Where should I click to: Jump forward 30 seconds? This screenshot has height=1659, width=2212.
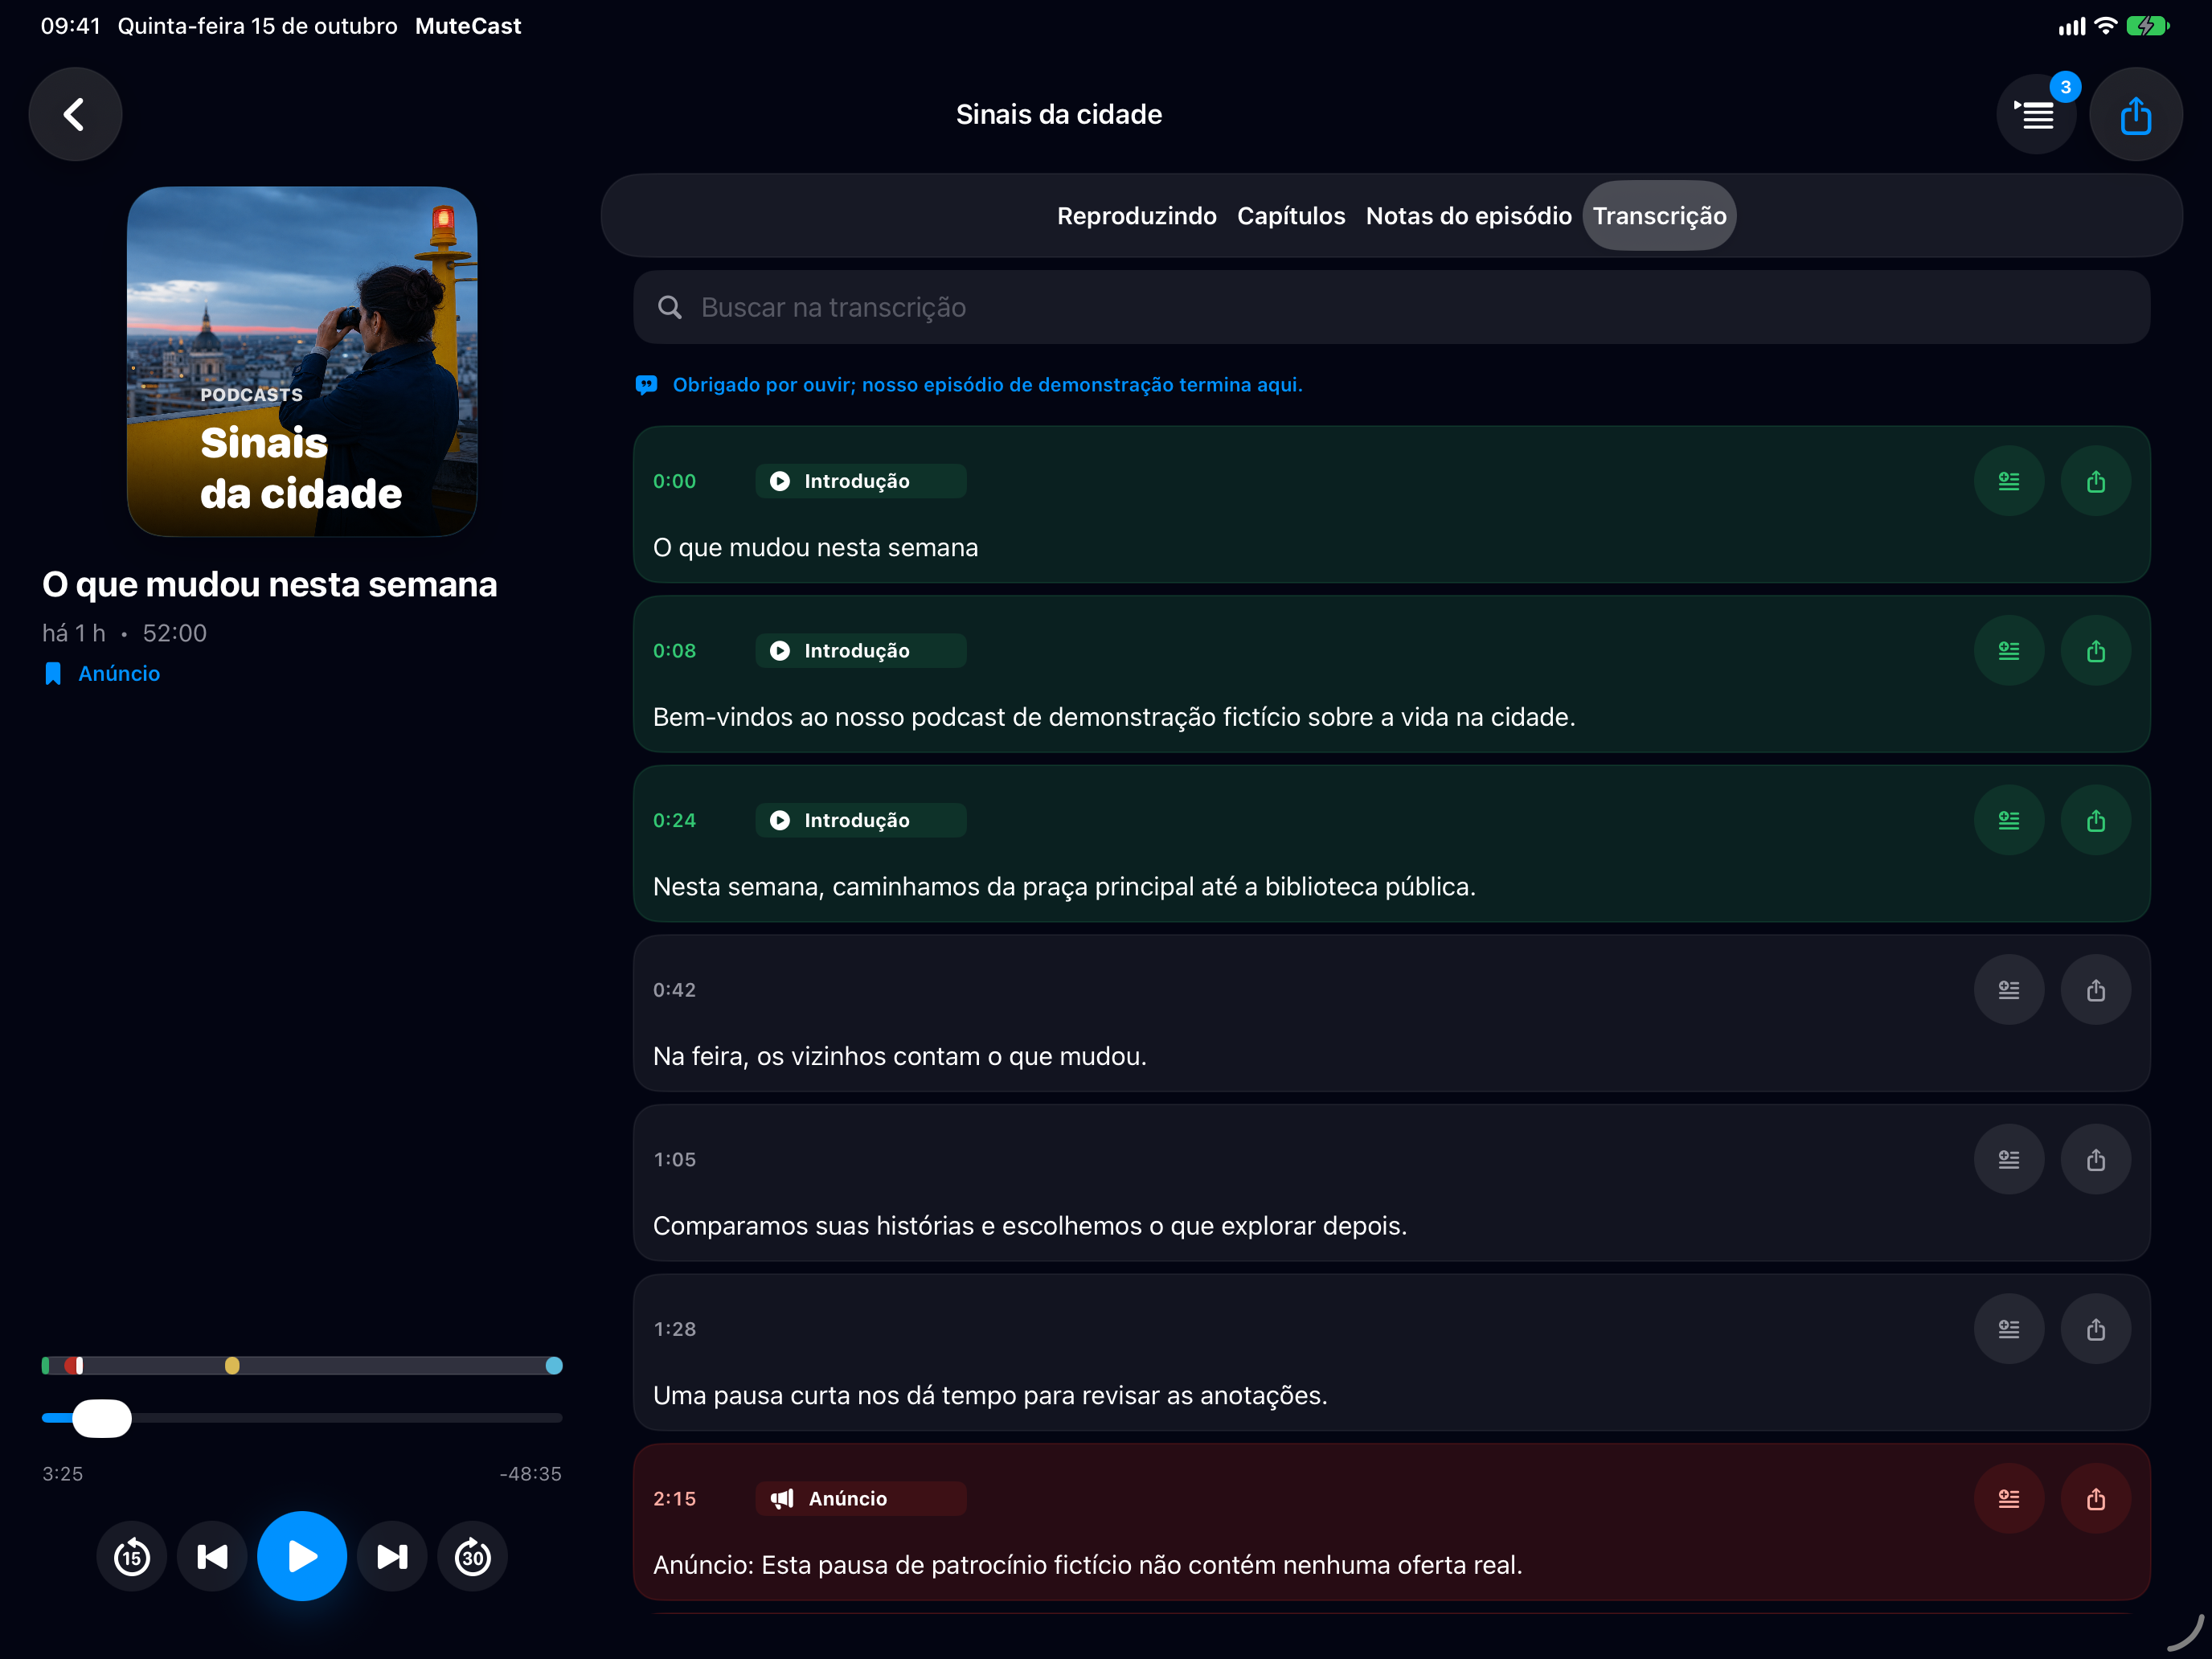[472, 1556]
